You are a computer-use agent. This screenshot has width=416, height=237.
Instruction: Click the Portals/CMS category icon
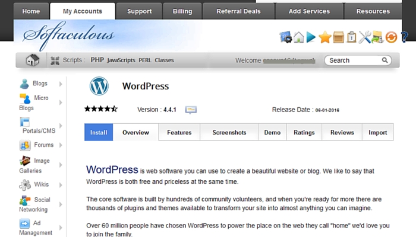[x=25, y=122]
